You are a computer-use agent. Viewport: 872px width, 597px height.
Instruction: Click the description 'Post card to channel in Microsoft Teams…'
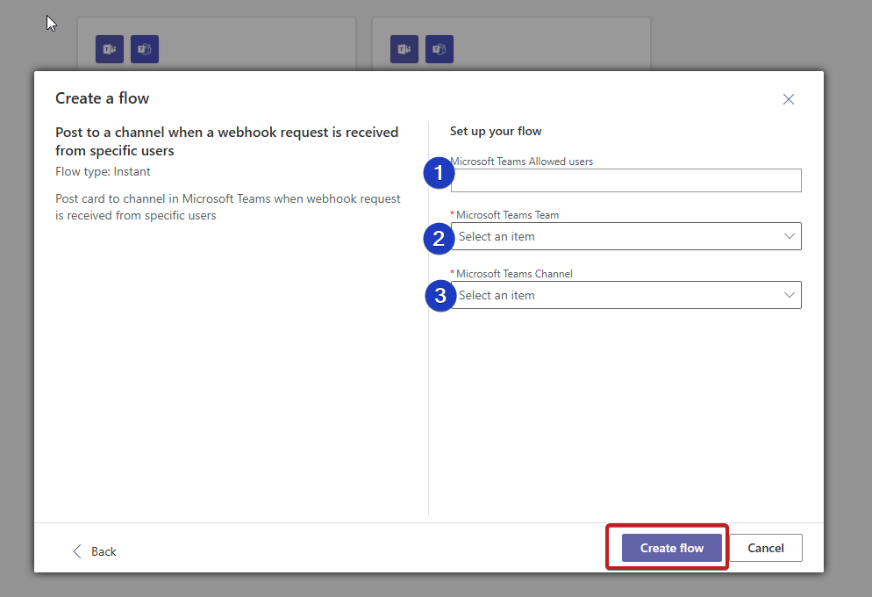click(228, 207)
